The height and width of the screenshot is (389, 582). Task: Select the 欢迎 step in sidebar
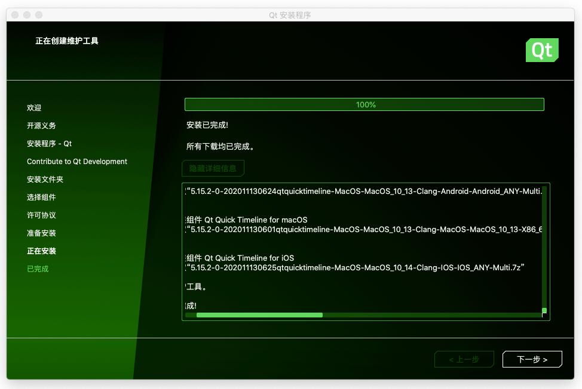pyautogui.click(x=34, y=108)
